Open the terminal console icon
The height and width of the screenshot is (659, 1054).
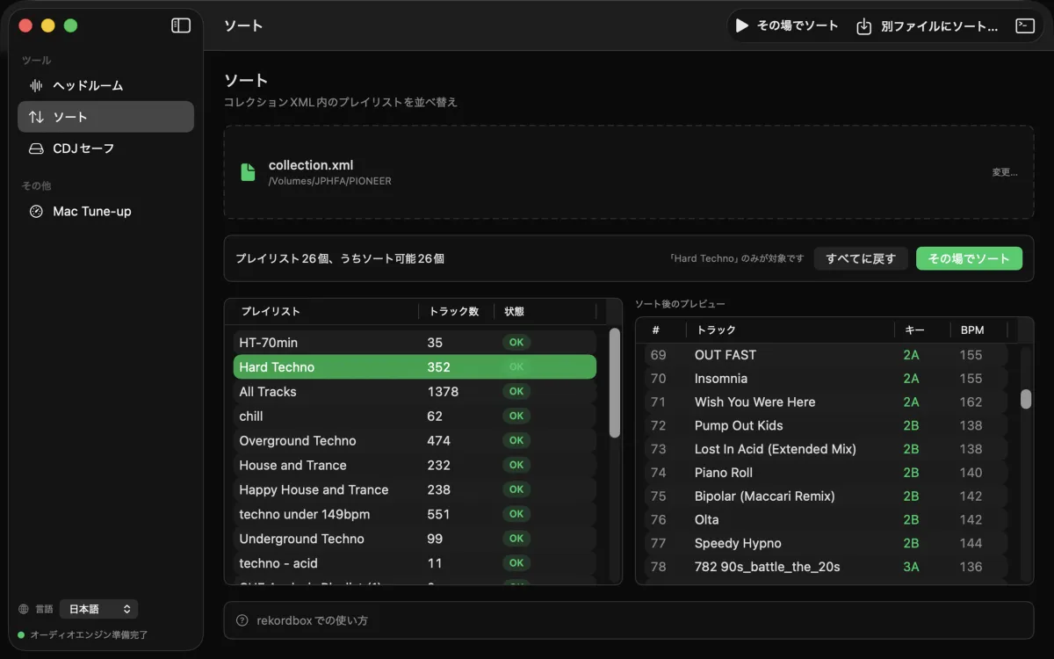(x=1025, y=25)
